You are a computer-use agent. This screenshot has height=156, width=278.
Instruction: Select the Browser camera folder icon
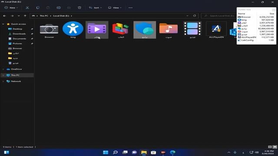[49, 30]
